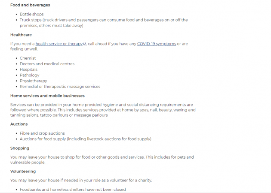The image size is (271, 193).
Task: Click the Home services and mobile businesses heading
Action: (47, 96)
